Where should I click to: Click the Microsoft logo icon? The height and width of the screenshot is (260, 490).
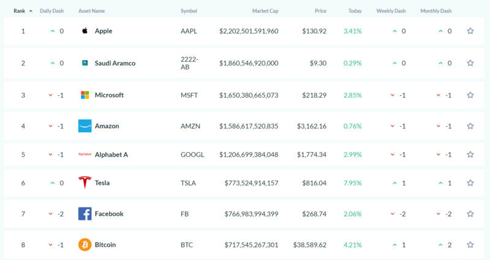pos(85,95)
